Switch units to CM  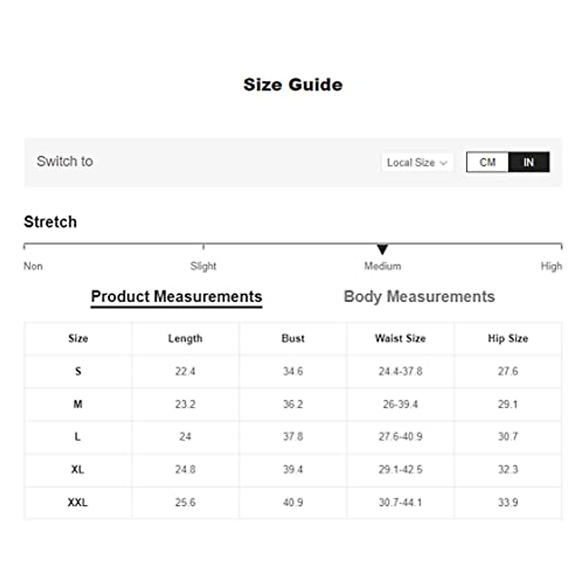[487, 163]
